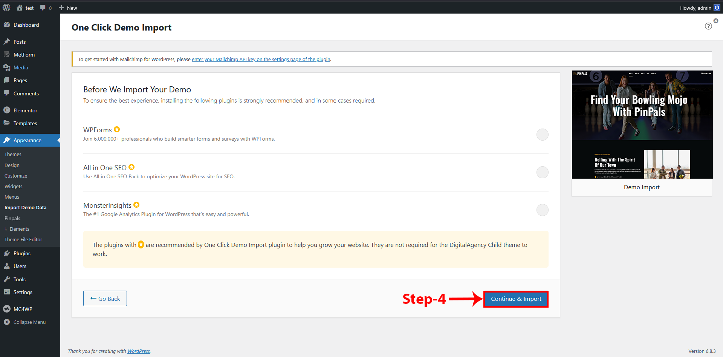723x357 pixels.
Task: Expand the Howdy, admin account menu
Action: click(695, 8)
